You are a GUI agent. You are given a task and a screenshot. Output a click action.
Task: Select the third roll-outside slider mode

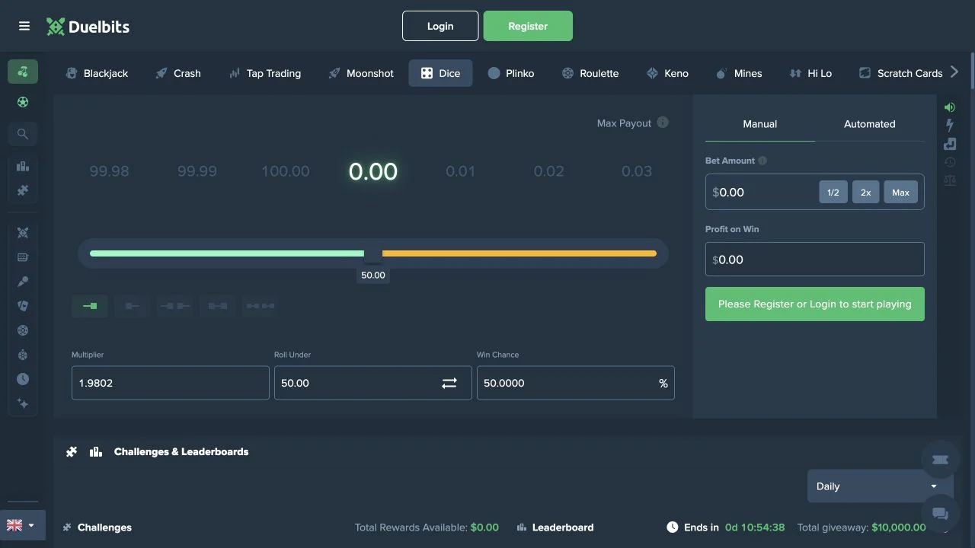tap(174, 306)
